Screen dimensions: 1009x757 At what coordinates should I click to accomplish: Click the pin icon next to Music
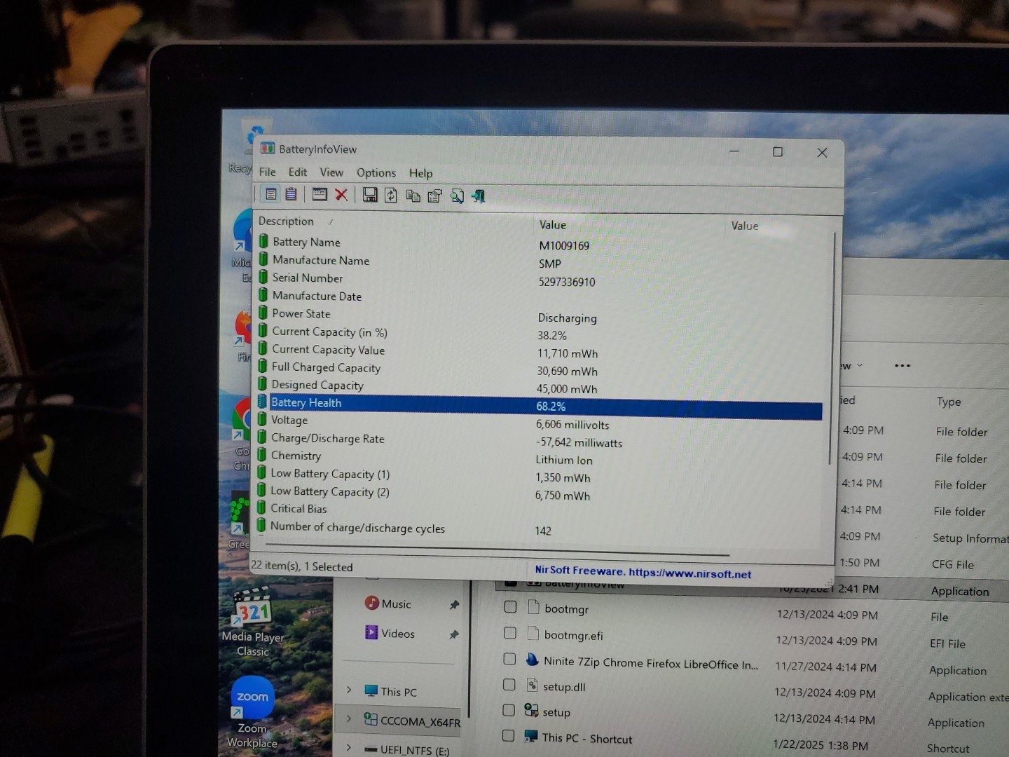click(x=454, y=605)
